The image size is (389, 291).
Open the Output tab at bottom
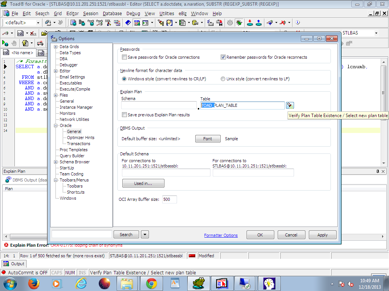coord(14,264)
